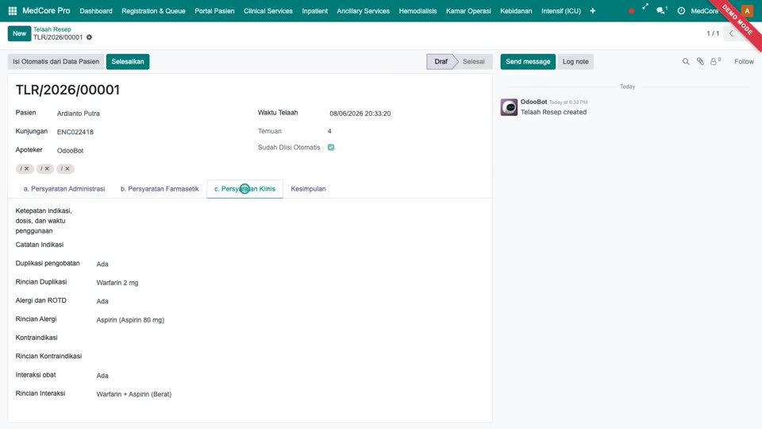
Task: Open the empty Kontraindikasi dropdown field
Action: click(291, 338)
